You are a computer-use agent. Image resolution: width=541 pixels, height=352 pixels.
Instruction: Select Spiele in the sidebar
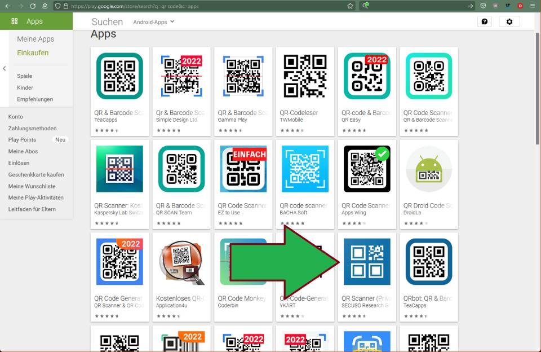pos(24,76)
